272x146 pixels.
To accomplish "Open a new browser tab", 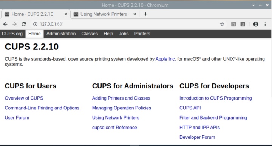I will click(x=145, y=14).
